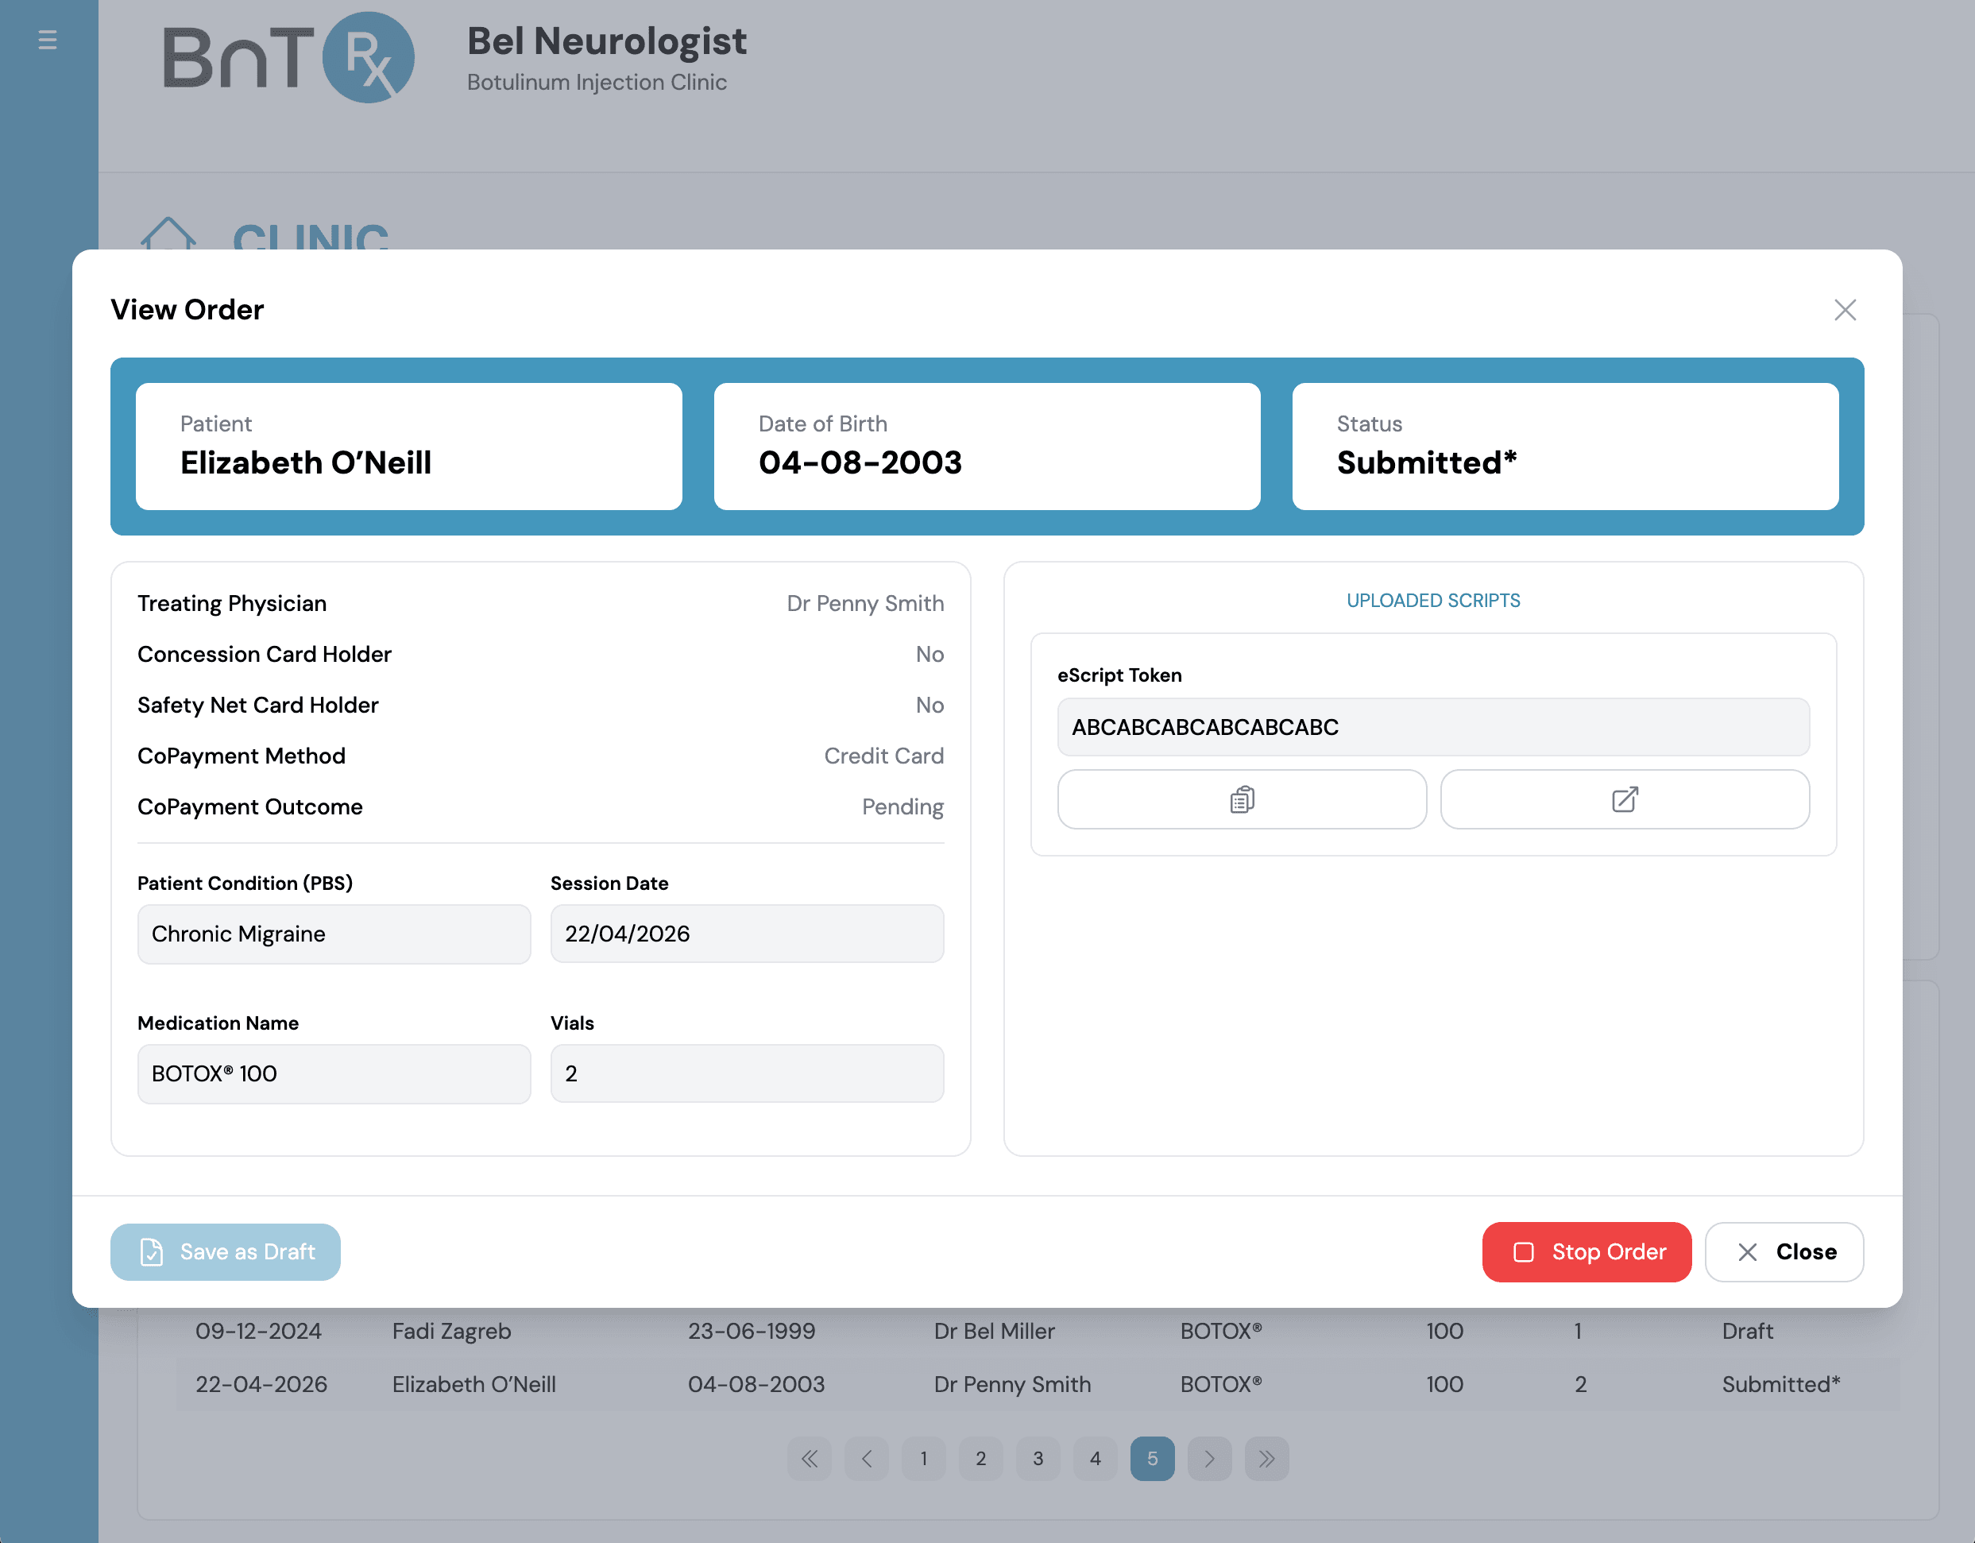The image size is (1975, 1543).
Task: Click the Close button in footer
Action: 1784,1251
